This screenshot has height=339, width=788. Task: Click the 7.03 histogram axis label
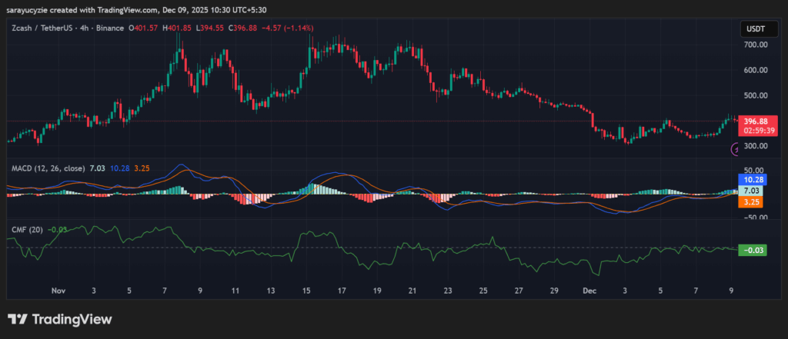750,190
